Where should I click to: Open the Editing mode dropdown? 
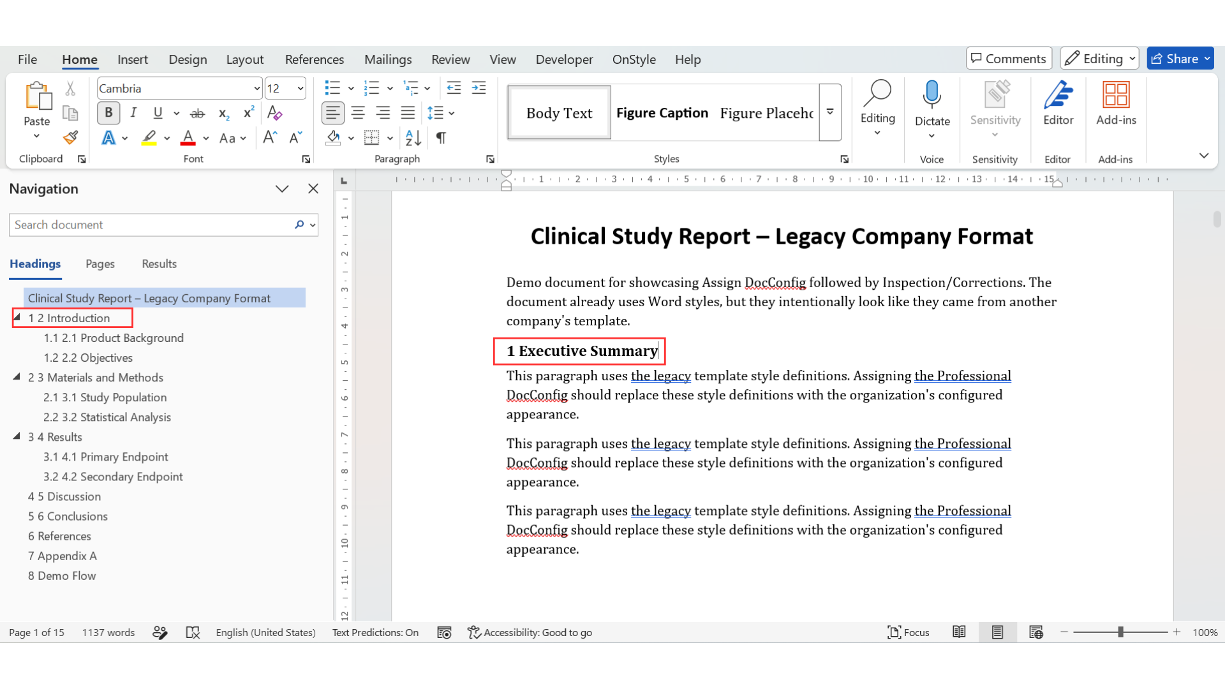pyautogui.click(x=1099, y=59)
